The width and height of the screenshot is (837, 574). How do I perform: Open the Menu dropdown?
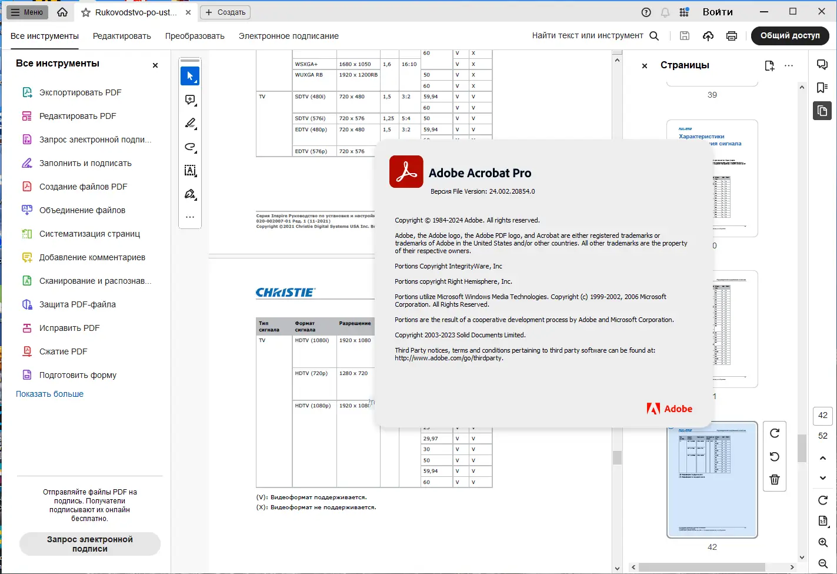(x=26, y=11)
